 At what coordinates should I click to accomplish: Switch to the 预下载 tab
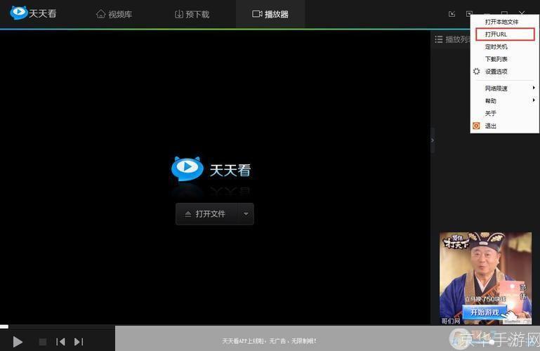point(192,14)
